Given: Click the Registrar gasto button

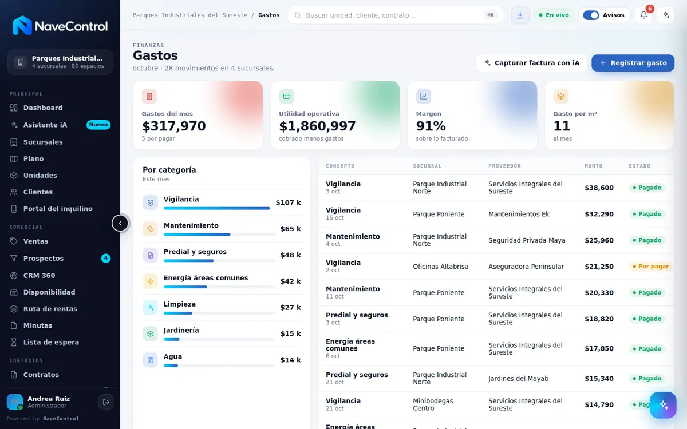Looking at the screenshot, I should (x=633, y=63).
